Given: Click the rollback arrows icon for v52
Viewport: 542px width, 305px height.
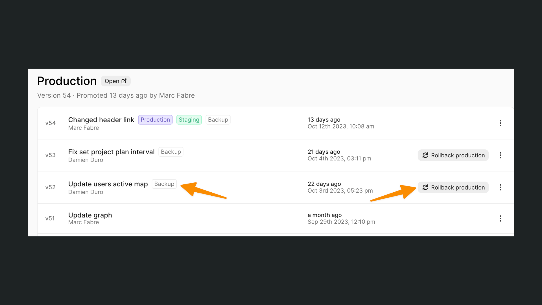Looking at the screenshot, I should coord(425,188).
